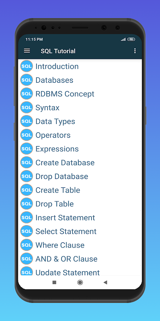This screenshot has height=321, width=160.
Task: Tap the SQL icon beside Create Table
Action: click(x=26, y=190)
